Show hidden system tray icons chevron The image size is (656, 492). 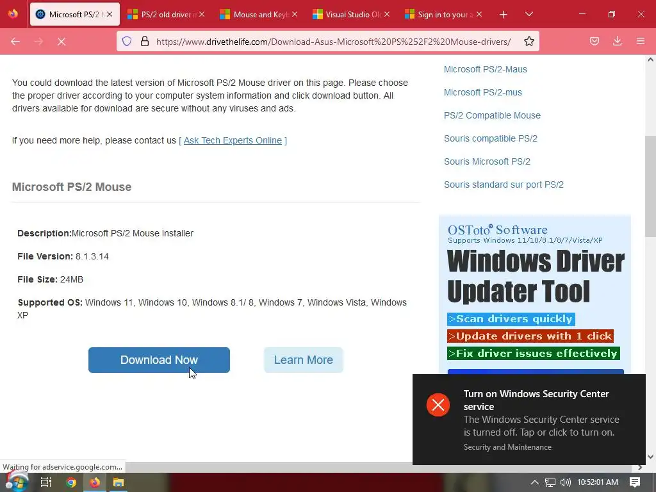[x=535, y=482]
